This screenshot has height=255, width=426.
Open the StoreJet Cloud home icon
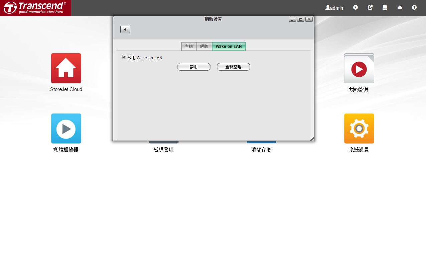[x=66, y=68]
